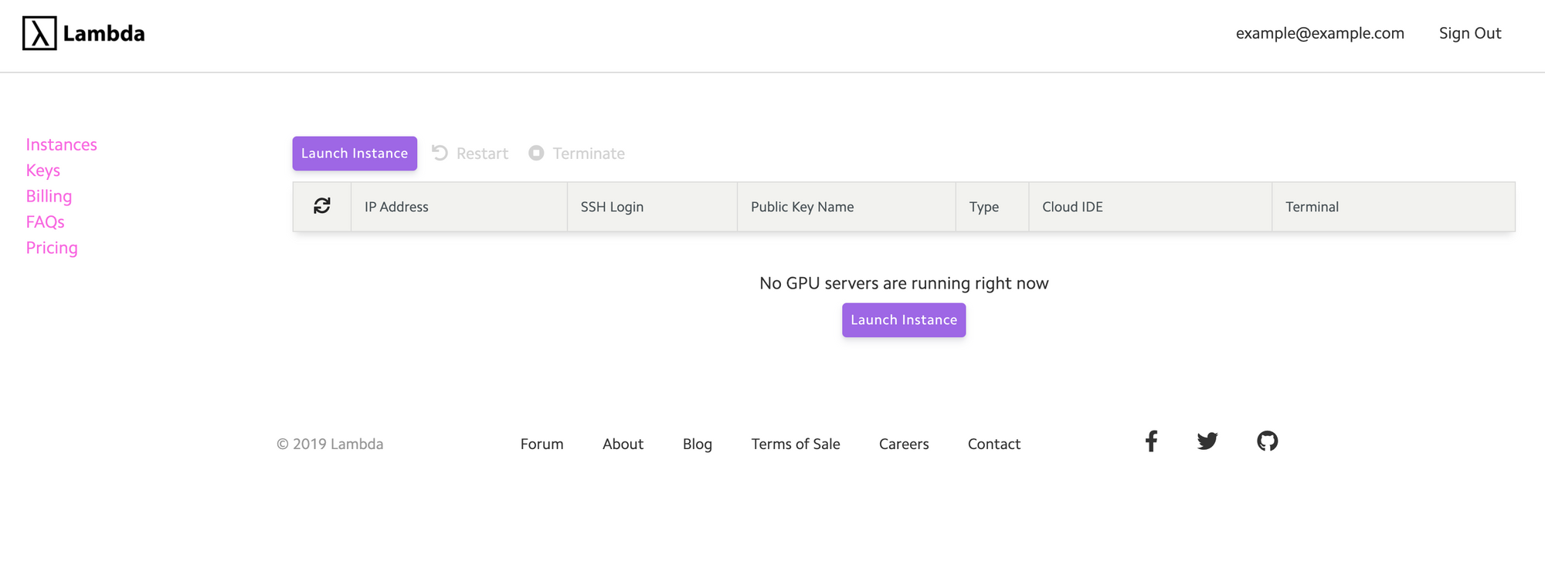Click Launch Instance below the empty message

904,320
